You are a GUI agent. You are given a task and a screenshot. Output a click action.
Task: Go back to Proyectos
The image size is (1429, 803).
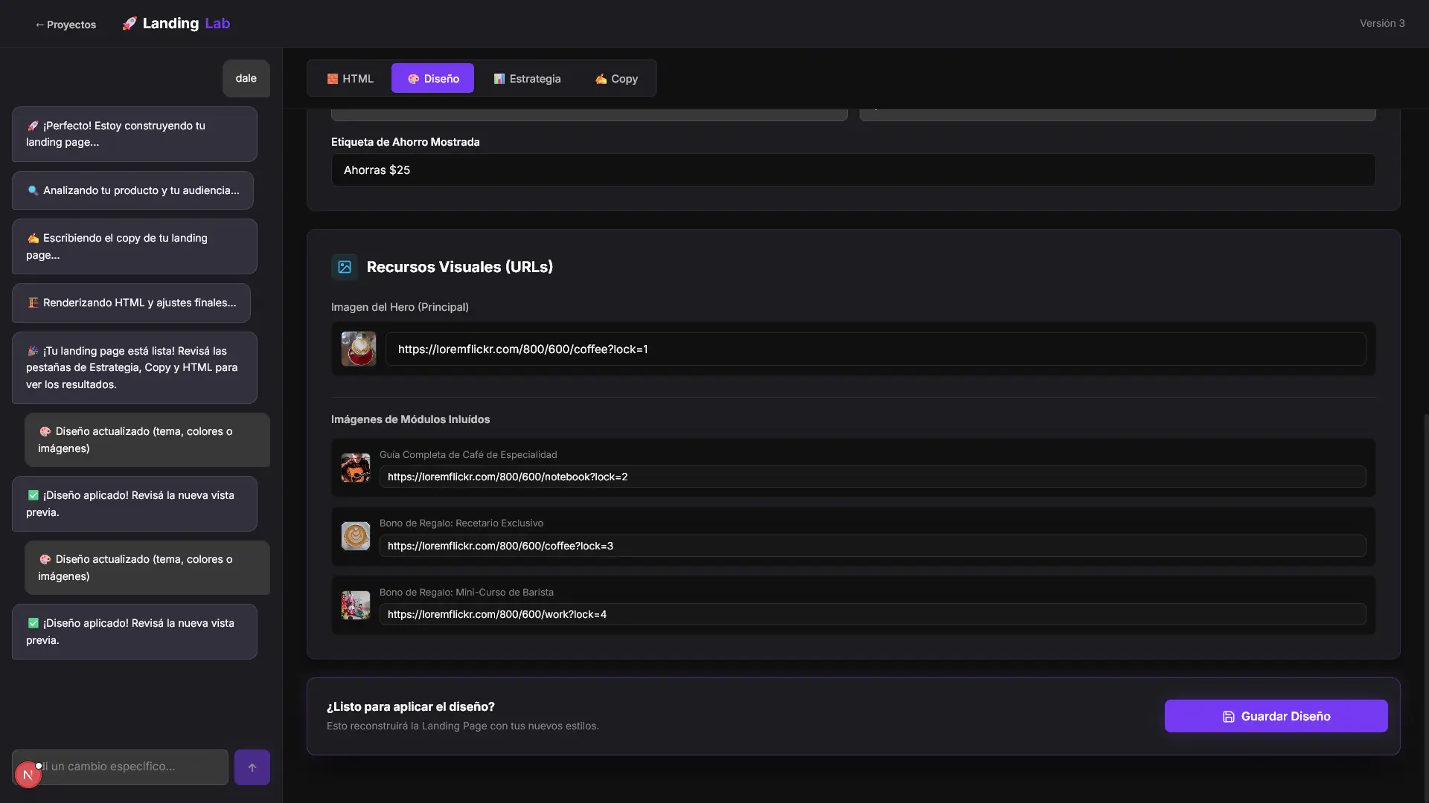(x=65, y=25)
